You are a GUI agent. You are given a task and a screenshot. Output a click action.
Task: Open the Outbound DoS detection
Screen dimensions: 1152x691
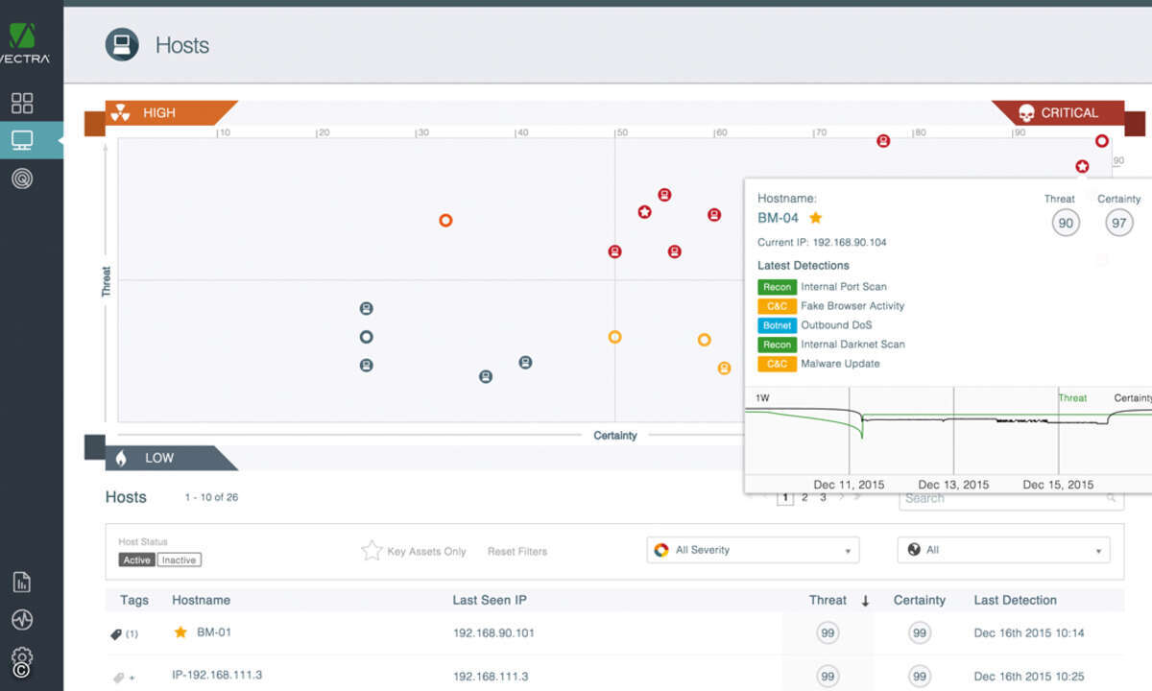pos(836,325)
